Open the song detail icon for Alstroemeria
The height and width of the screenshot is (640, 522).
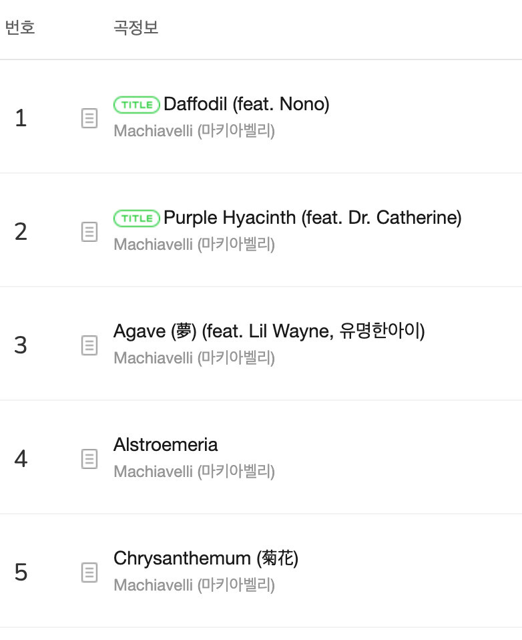point(89,460)
